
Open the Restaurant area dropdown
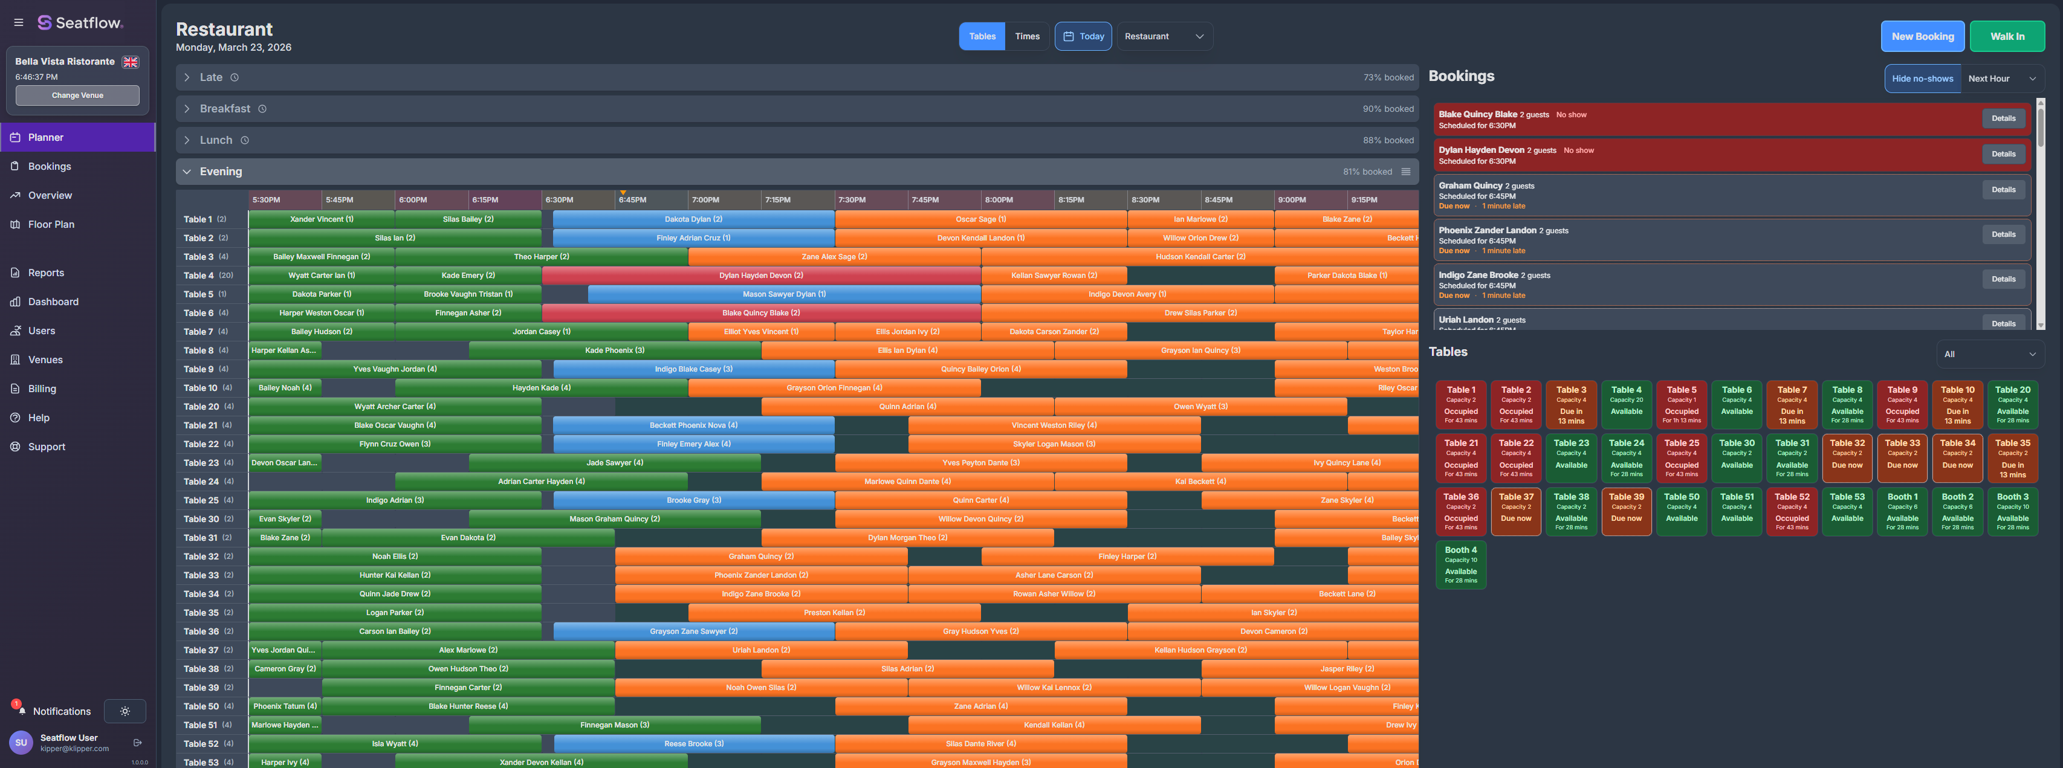point(1164,36)
